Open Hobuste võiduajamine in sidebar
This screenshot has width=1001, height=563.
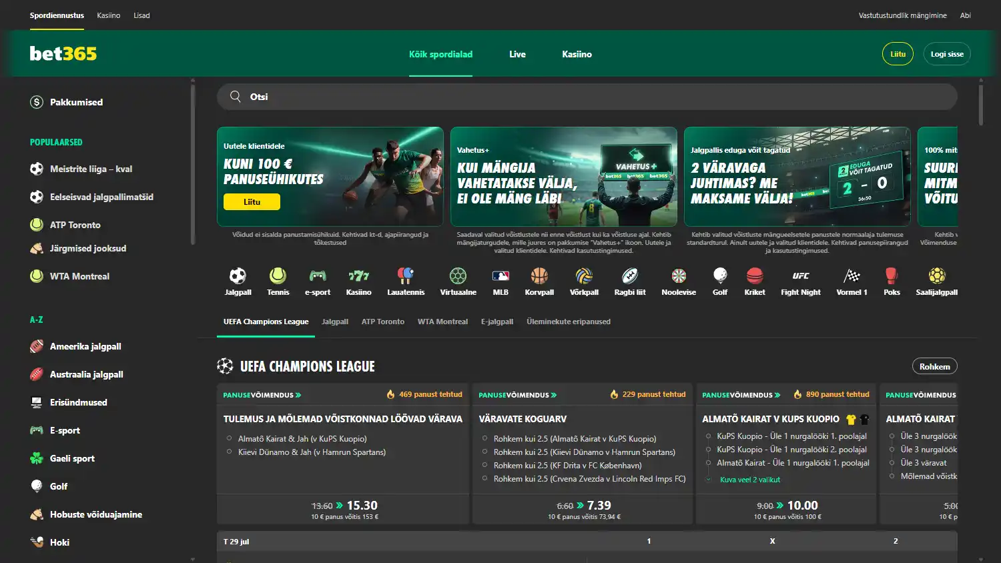tap(96, 514)
